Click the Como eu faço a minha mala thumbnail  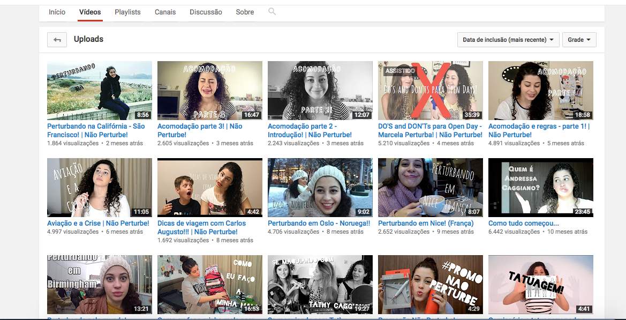[x=209, y=285]
